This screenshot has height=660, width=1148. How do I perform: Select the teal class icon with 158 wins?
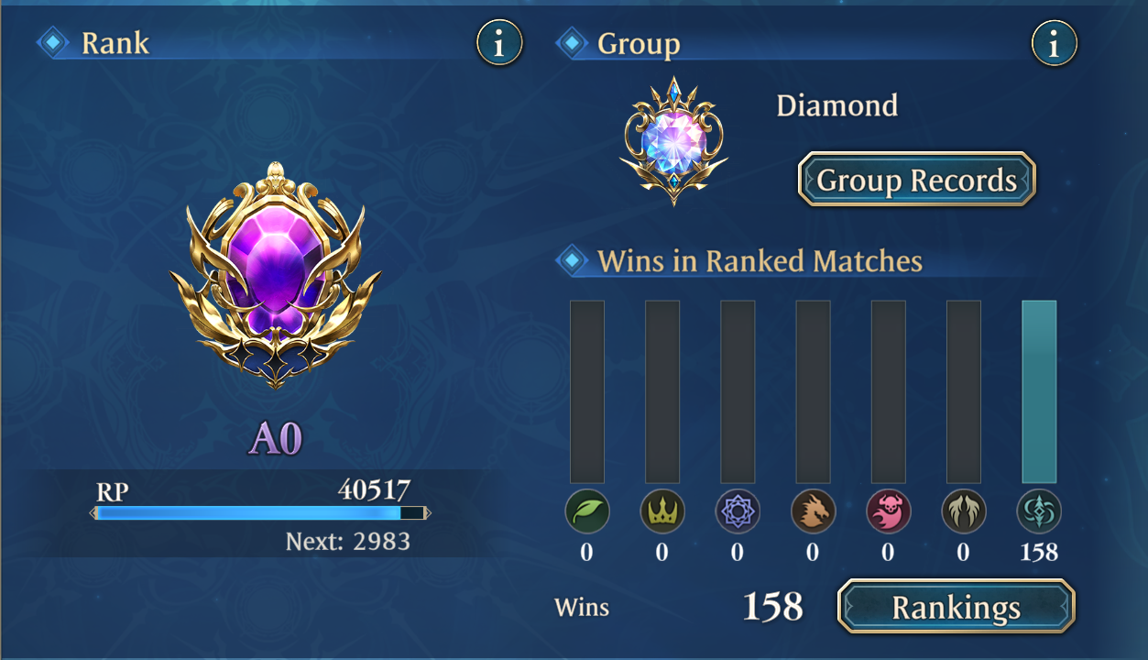pyautogui.click(x=1039, y=511)
